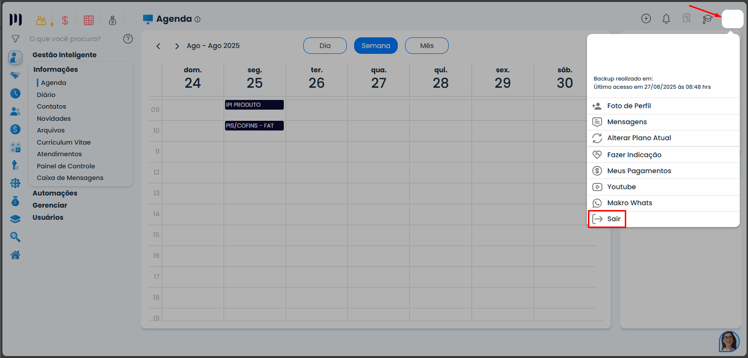Image resolution: width=748 pixels, height=358 pixels.
Task: Open the notifications bell
Action: [667, 18]
